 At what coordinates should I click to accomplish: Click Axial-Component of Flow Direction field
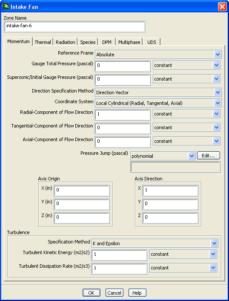[123, 142]
